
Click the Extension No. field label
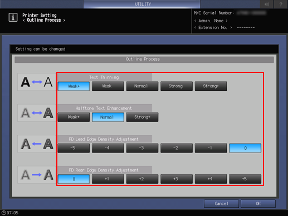point(213,27)
